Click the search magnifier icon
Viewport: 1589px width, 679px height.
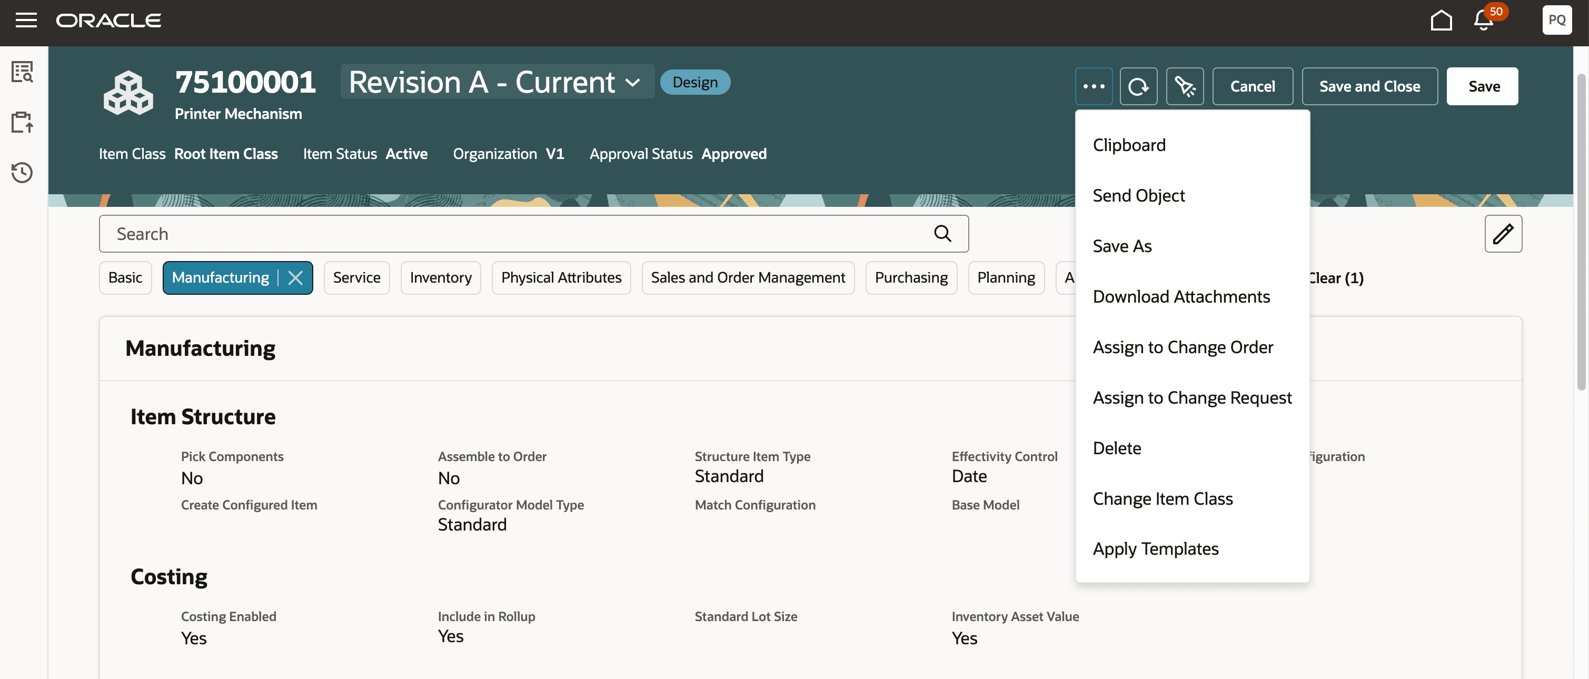tap(942, 234)
